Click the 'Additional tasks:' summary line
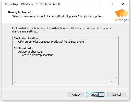This screenshot has height=102, width=131. coord(24,48)
